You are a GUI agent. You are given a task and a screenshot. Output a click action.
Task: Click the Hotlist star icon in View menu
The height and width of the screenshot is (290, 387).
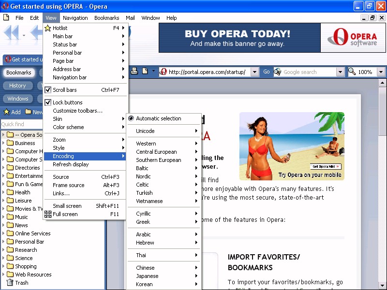pos(47,28)
